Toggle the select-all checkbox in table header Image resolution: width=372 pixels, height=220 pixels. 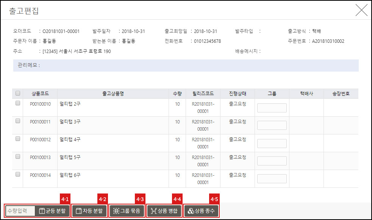click(x=18, y=94)
